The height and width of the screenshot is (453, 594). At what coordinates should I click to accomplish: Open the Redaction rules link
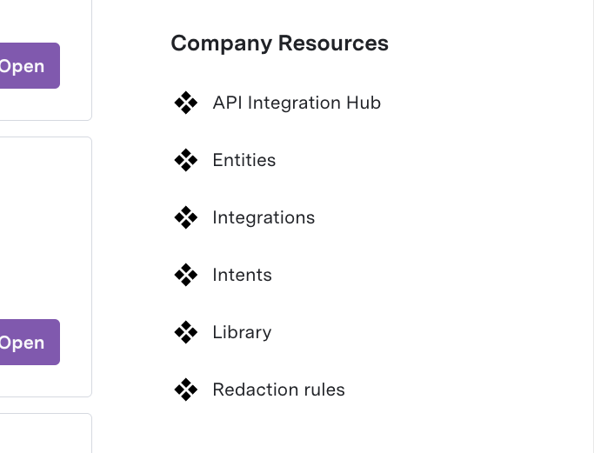click(279, 390)
